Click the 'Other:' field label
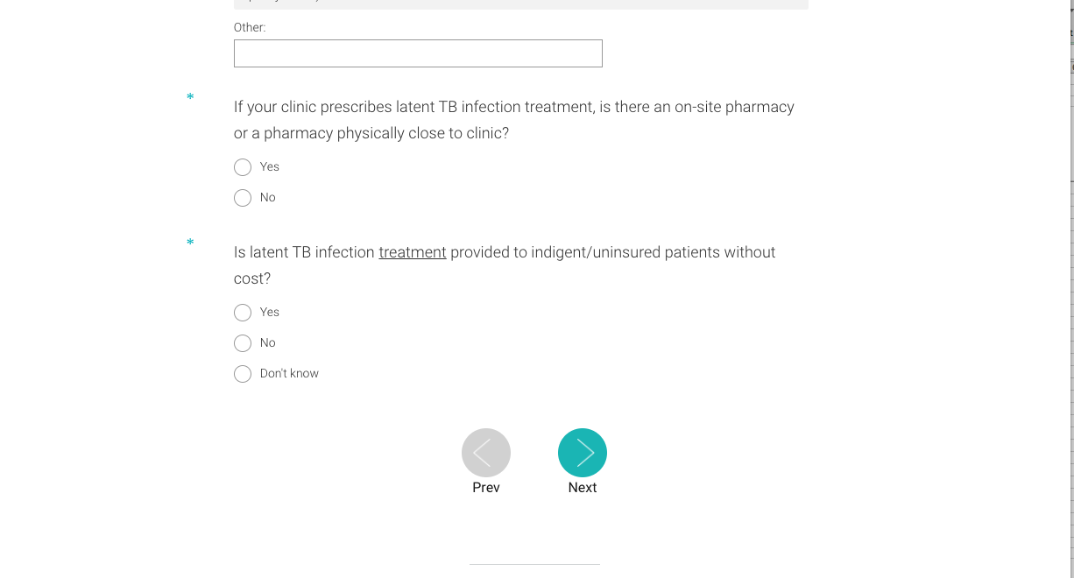Image resolution: width=1074 pixels, height=578 pixels. pos(250,28)
